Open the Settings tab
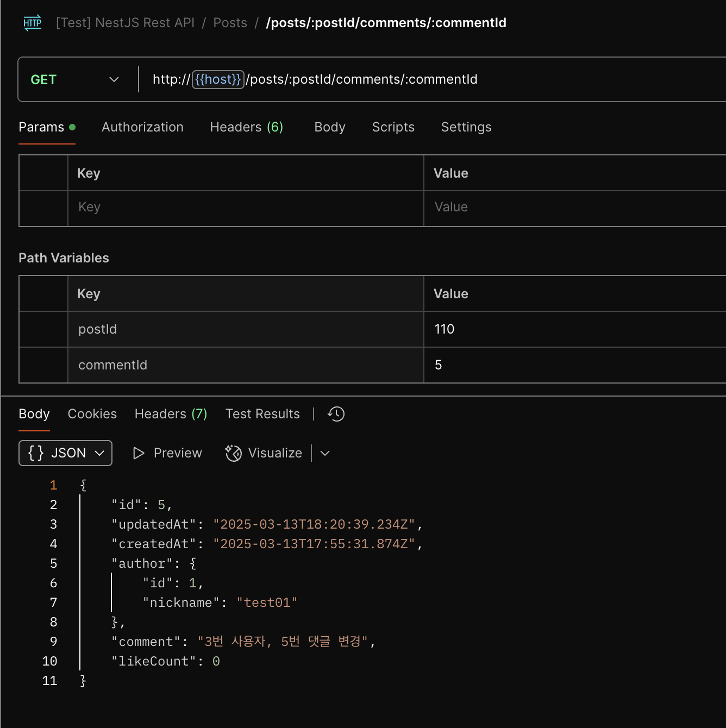Viewport: 726px width, 728px height. point(466,127)
